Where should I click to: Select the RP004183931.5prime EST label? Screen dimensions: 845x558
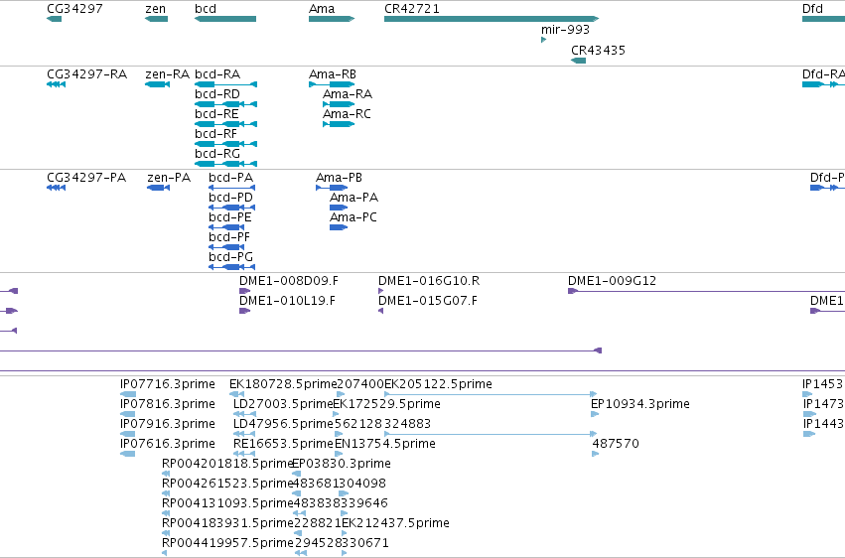coord(227,524)
